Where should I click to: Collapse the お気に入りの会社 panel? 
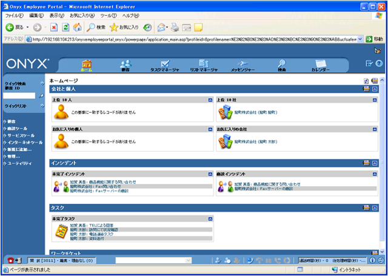(x=375, y=129)
